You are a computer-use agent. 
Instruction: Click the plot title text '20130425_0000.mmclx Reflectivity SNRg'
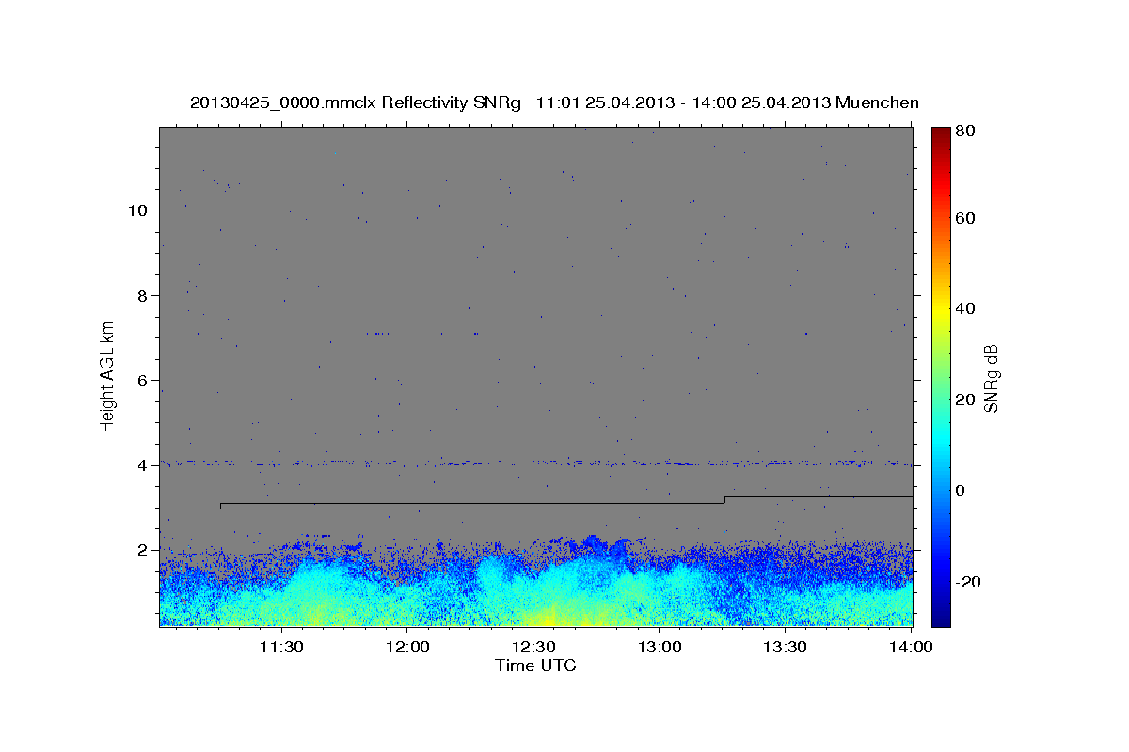(x=356, y=102)
